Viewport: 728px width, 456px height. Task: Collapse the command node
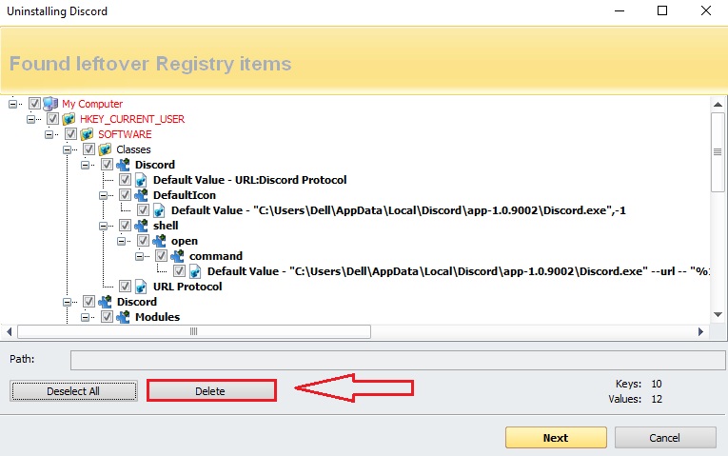pos(139,256)
